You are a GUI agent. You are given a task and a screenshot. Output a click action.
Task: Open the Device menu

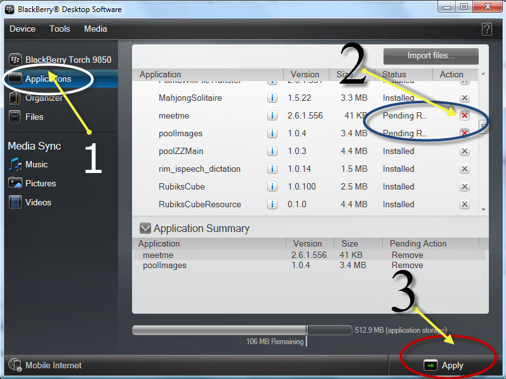[x=22, y=29]
